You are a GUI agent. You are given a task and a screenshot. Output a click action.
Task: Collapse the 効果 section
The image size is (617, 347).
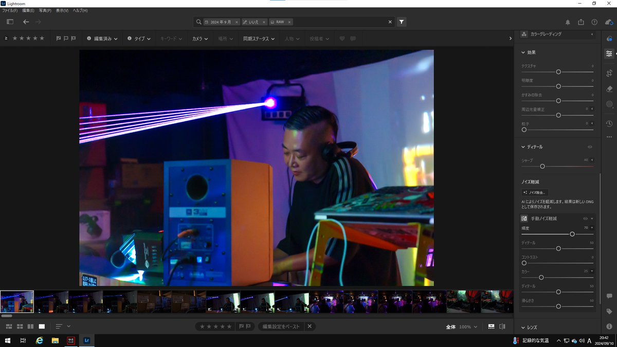click(x=523, y=52)
